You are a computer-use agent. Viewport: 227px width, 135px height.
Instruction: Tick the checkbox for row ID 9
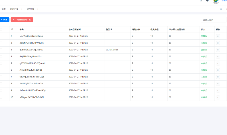[x=1, y=90]
